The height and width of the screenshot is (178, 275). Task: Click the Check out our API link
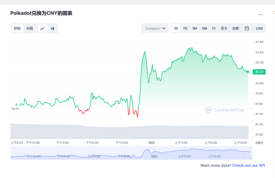click(x=249, y=165)
